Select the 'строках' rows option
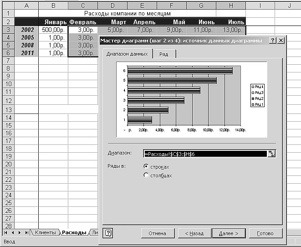301x247 pixels. 146,166
